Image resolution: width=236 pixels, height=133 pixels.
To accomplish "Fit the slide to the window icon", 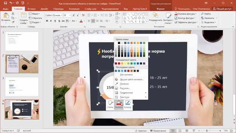I will (232, 131).
